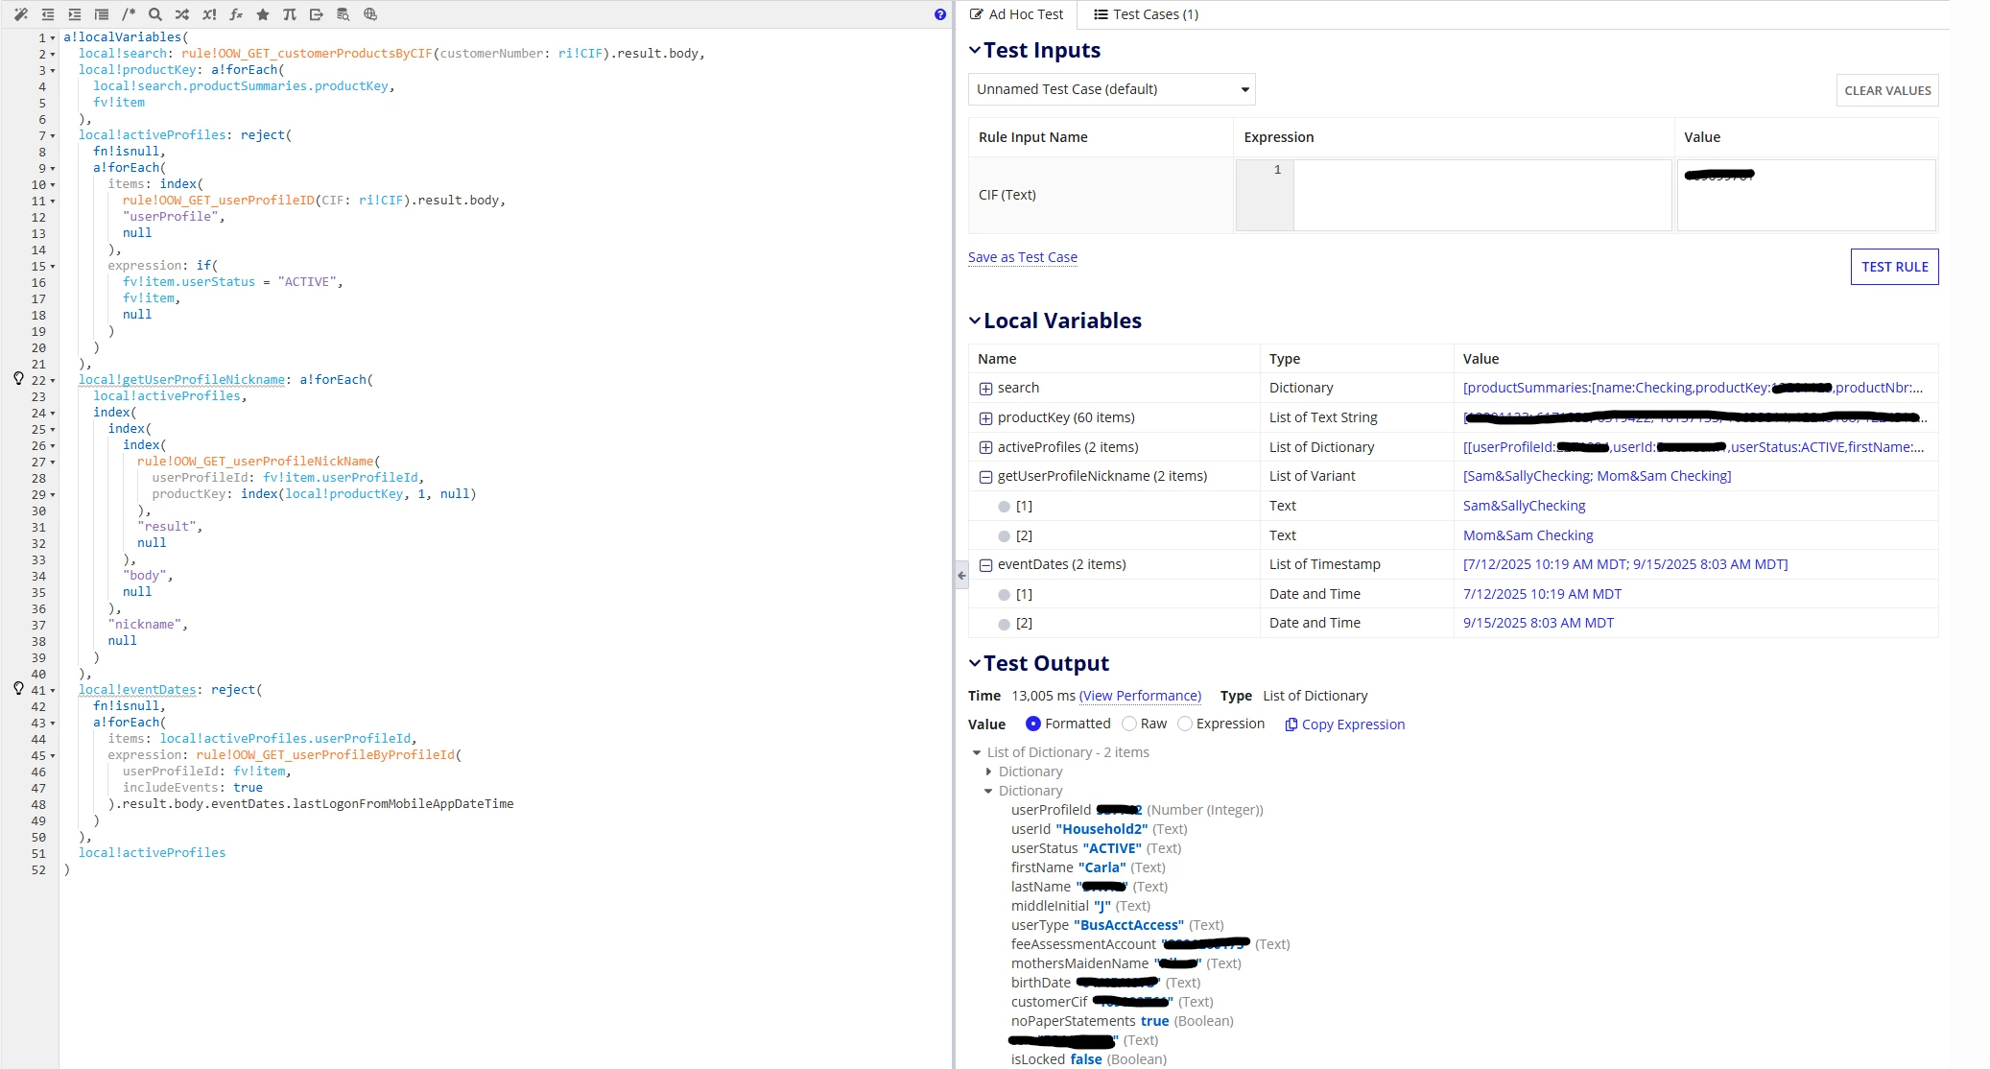Click the globe translation icon

370,14
